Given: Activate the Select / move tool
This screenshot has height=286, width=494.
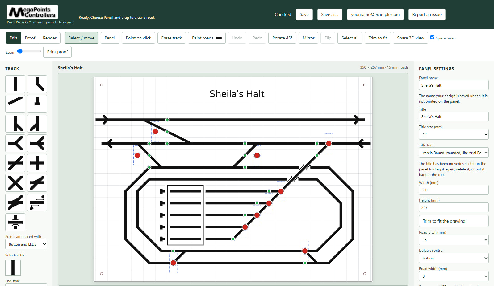Looking at the screenshot, I should click(82, 38).
